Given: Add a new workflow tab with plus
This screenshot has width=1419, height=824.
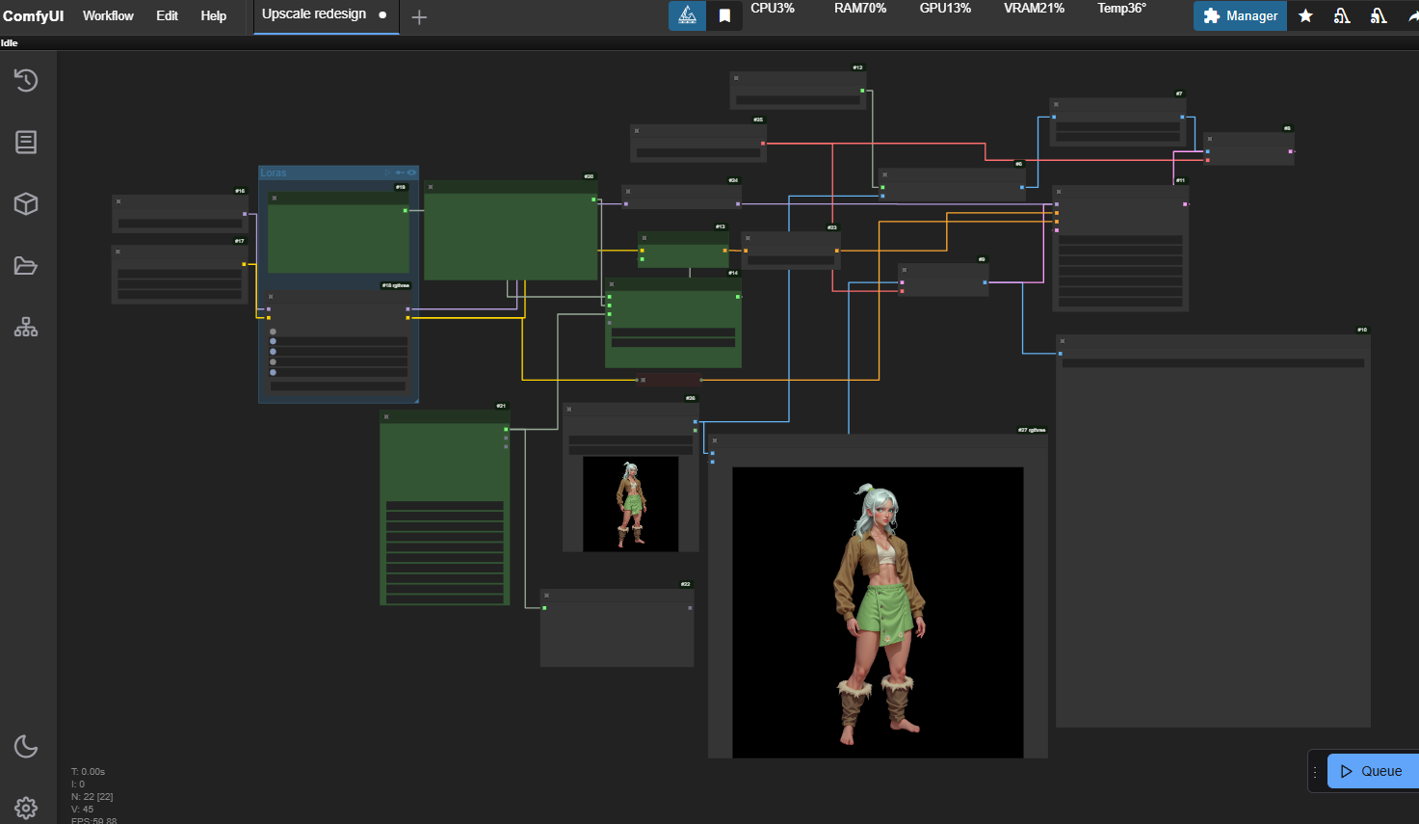Looking at the screenshot, I should [419, 16].
